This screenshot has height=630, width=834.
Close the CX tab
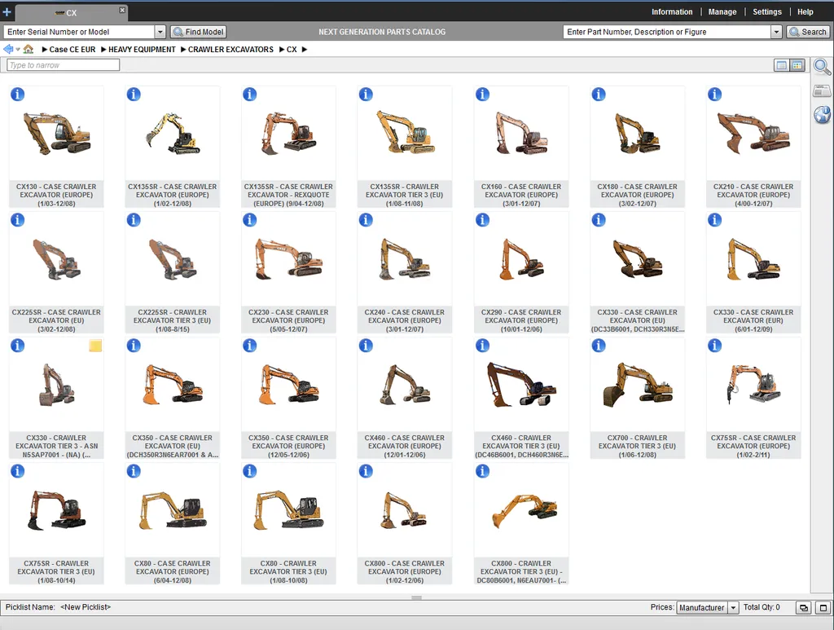[x=122, y=10]
